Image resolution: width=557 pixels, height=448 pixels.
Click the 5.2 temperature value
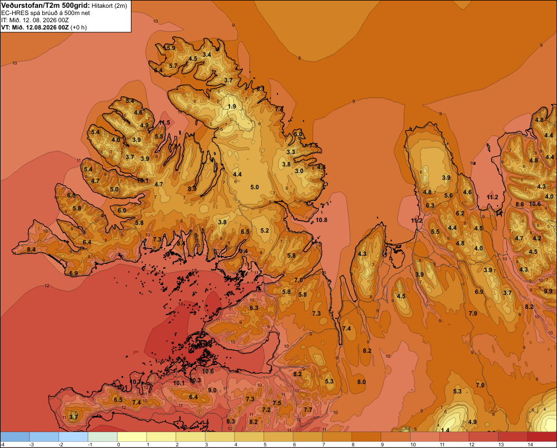(265, 231)
